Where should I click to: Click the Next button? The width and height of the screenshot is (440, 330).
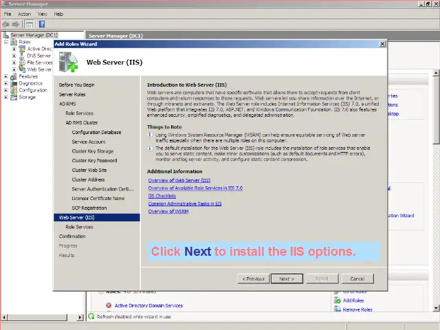[x=287, y=278]
